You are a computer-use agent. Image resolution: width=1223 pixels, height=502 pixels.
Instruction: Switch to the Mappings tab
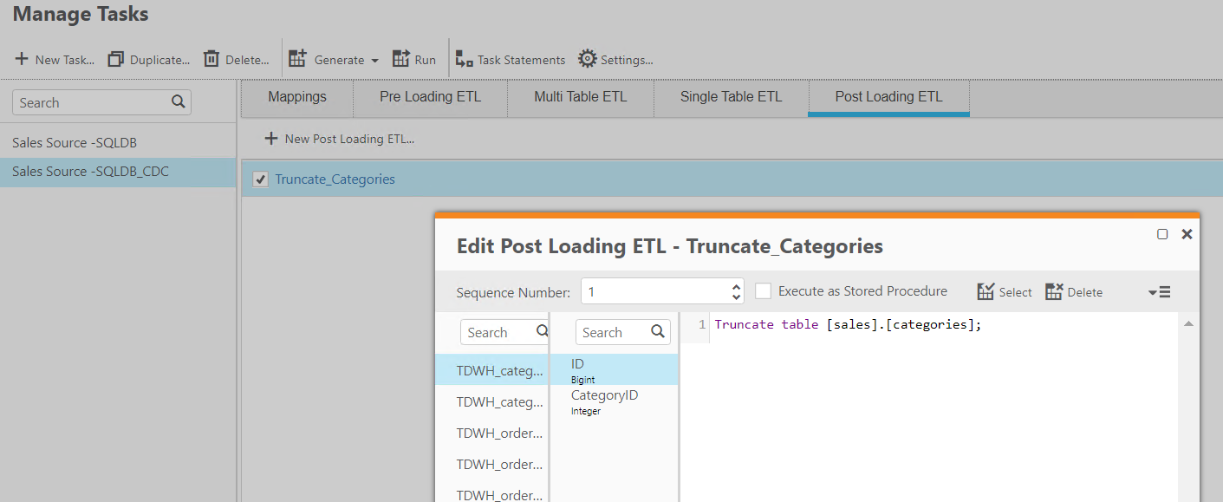coord(296,97)
